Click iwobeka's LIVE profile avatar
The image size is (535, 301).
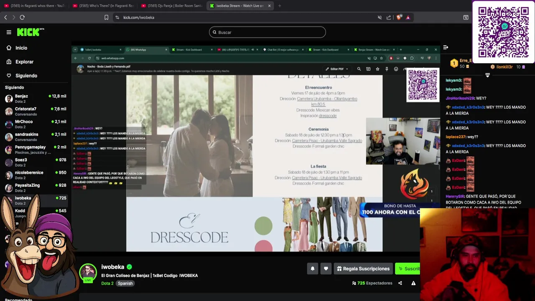pyautogui.click(x=88, y=273)
